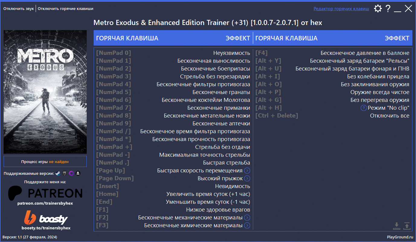The height and width of the screenshot is (242, 416).
Task: Click the [NumPad 9] hotkey label
Action: coord(114,124)
